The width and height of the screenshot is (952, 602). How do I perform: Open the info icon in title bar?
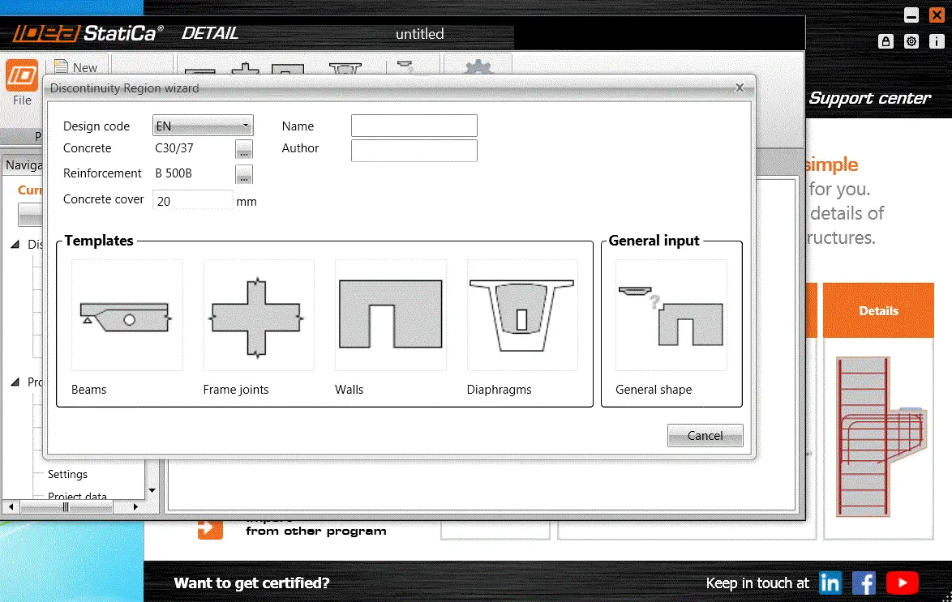937,41
